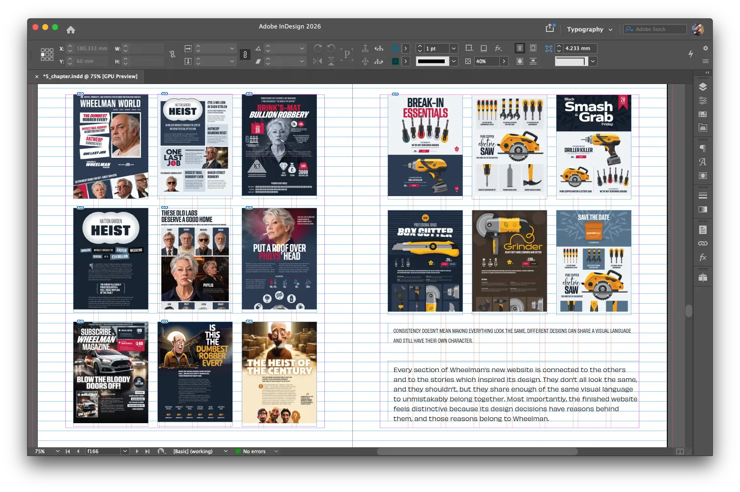Click the Rotate 90° Clockwise icon
Image resolution: width=740 pixels, height=492 pixels.
pos(318,48)
